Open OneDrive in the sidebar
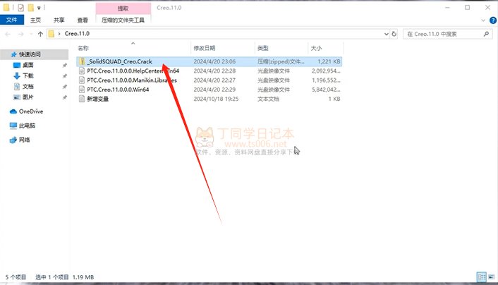Viewport: 498px width, 285px height. pyautogui.click(x=31, y=111)
